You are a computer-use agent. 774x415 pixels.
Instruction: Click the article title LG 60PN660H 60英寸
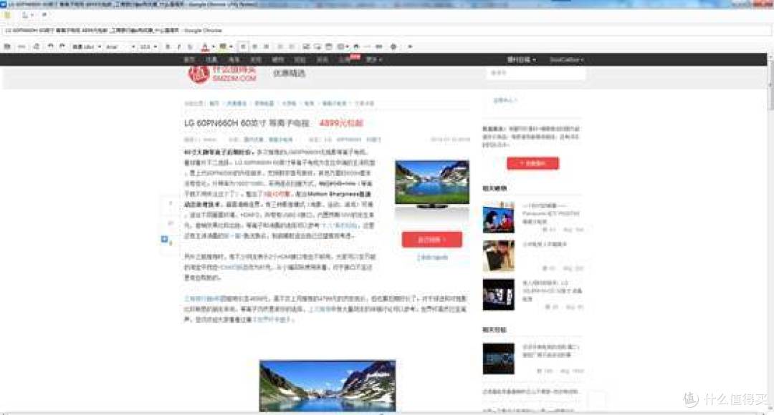[247, 123]
